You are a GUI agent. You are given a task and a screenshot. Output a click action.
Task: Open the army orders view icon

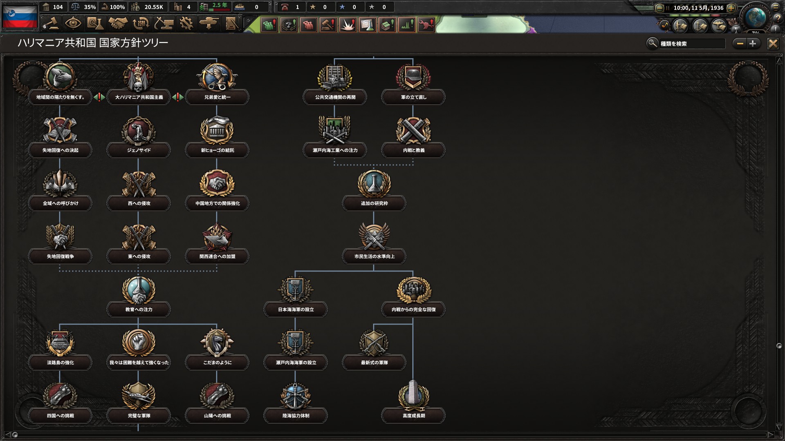[x=681, y=26]
